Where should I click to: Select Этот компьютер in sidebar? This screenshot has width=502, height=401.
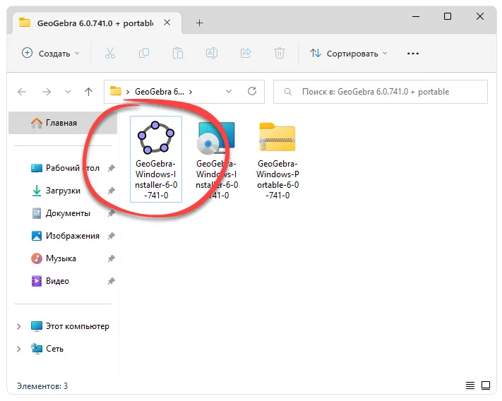(x=70, y=326)
